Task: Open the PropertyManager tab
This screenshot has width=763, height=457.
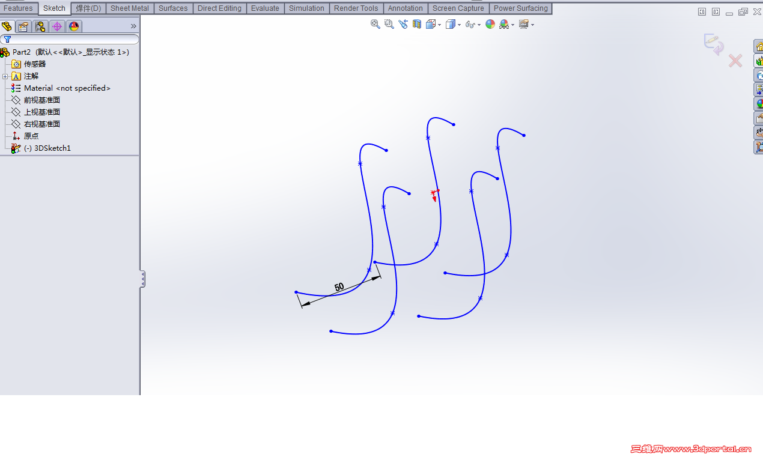Action: point(23,26)
